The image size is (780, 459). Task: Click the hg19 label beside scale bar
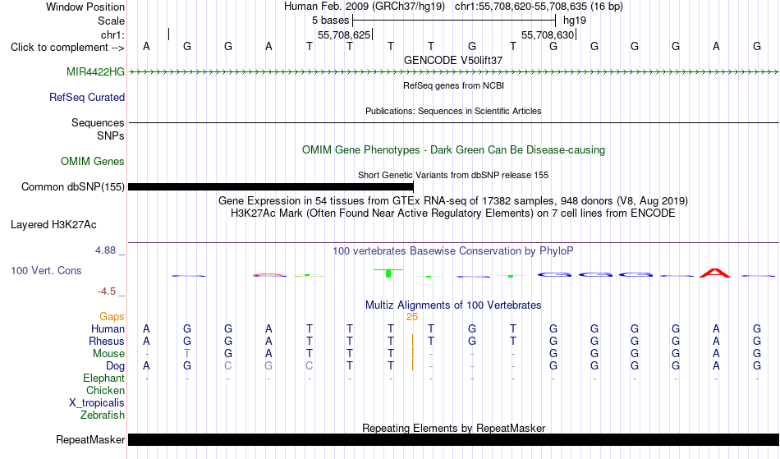pyautogui.click(x=575, y=21)
